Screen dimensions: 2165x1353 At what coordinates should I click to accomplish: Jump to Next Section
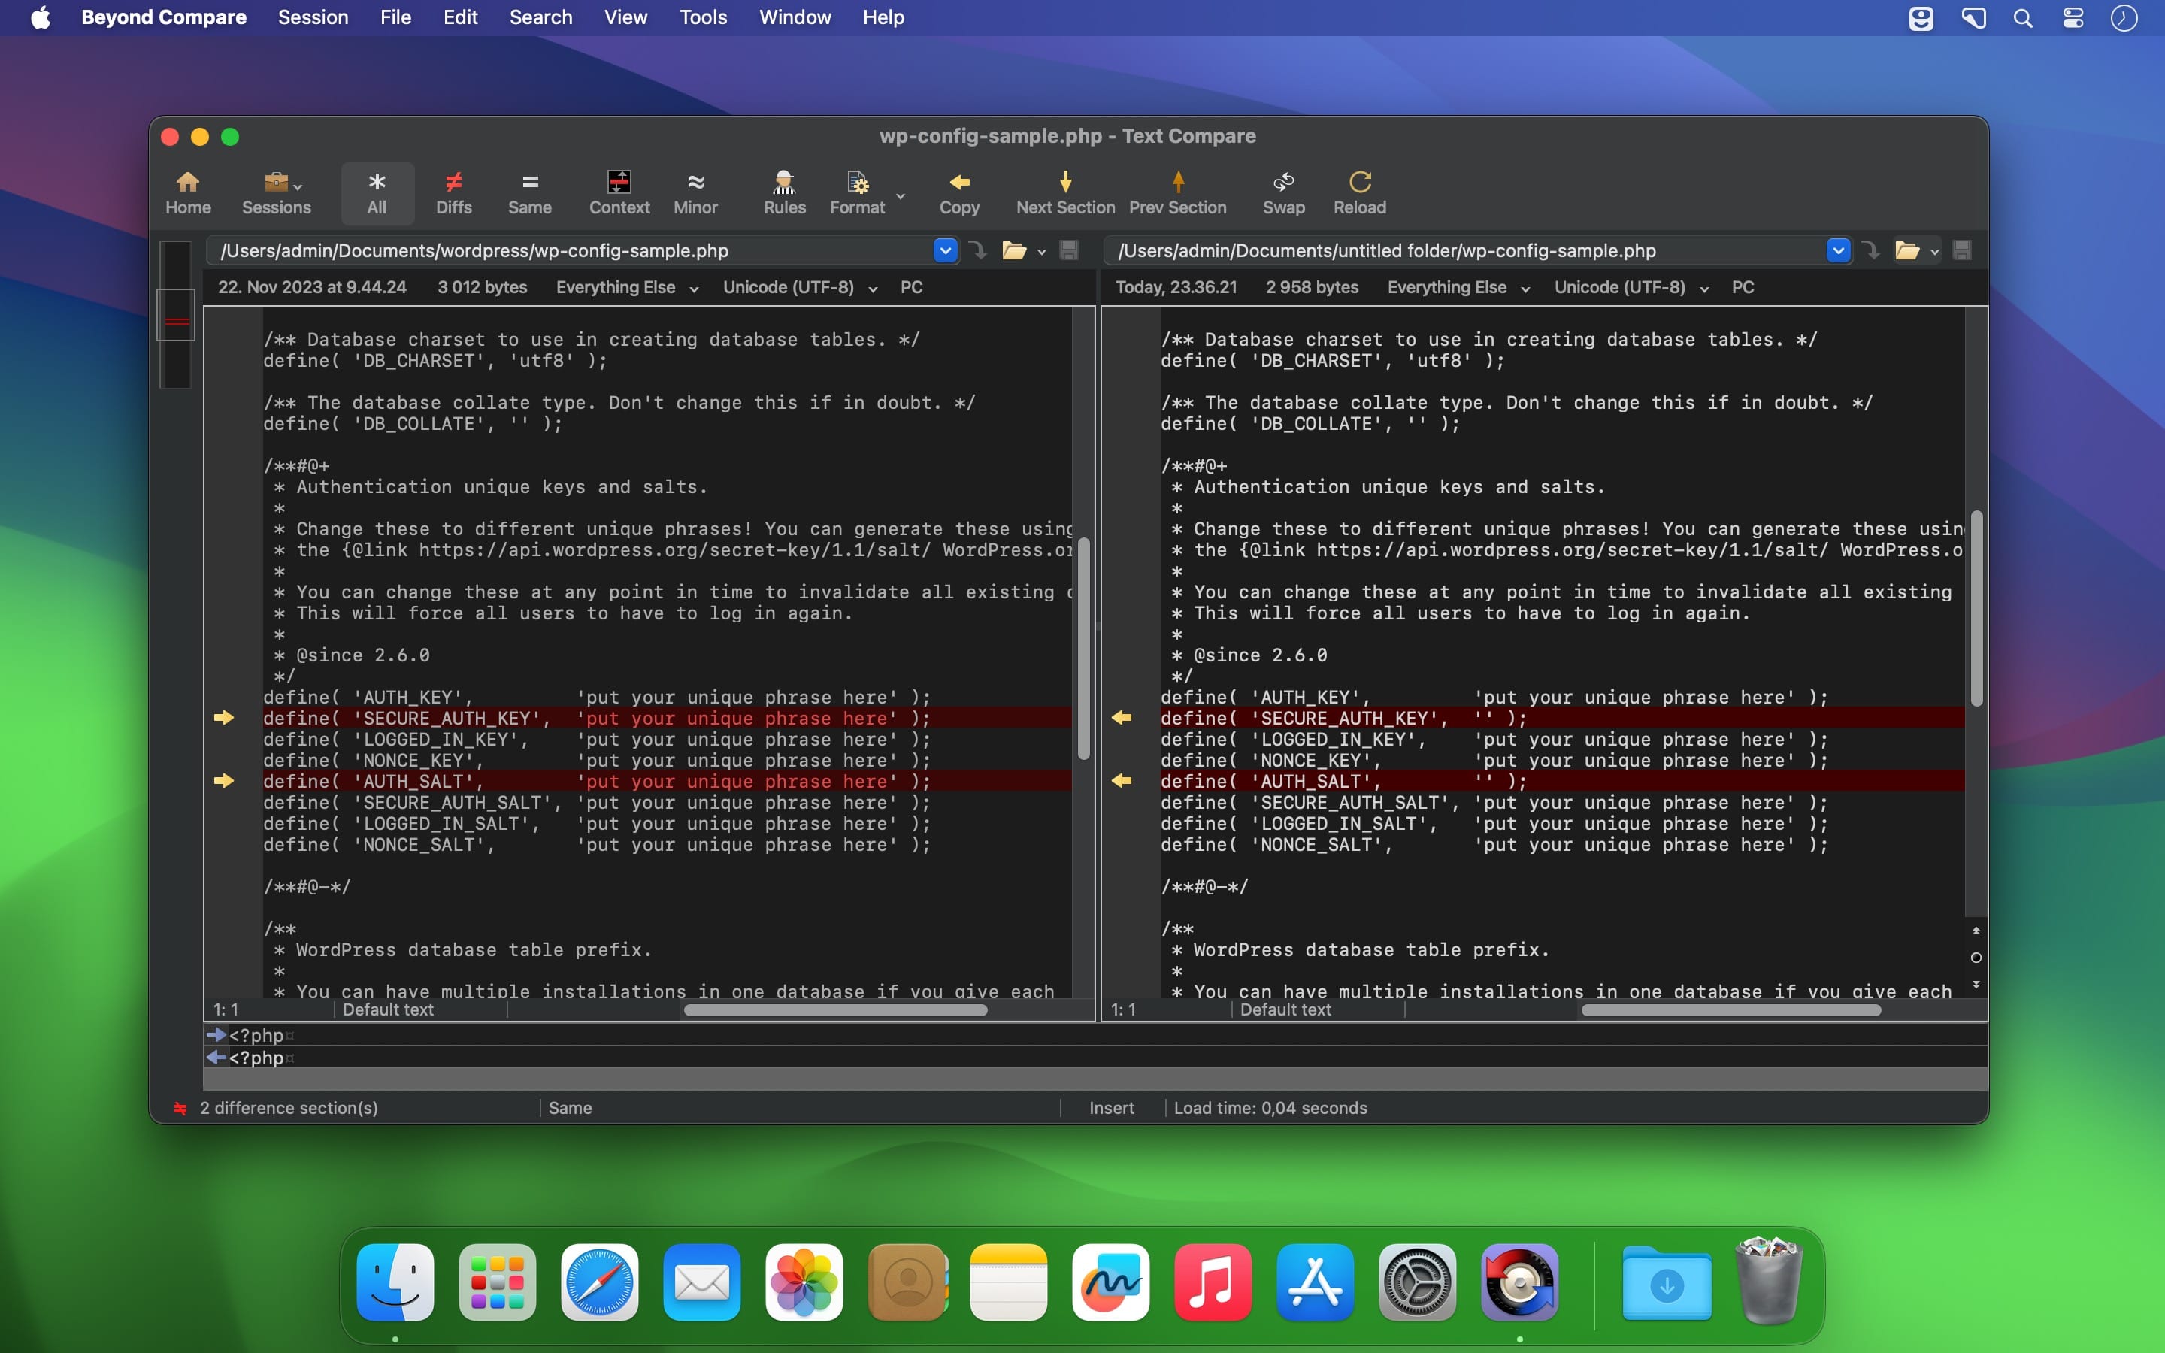pyautogui.click(x=1065, y=193)
